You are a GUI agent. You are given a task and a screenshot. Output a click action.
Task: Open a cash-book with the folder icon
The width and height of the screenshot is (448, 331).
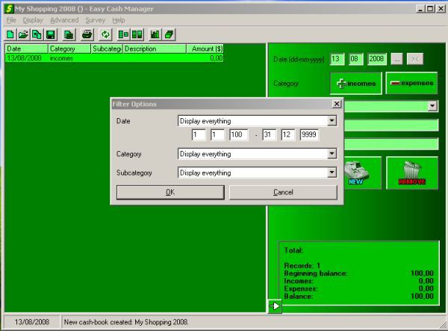[23, 34]
